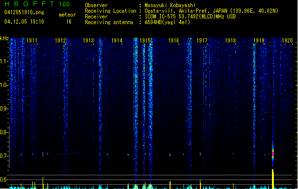Click time axis marker 1918
The image size is (298, 189).
(230, 40)
